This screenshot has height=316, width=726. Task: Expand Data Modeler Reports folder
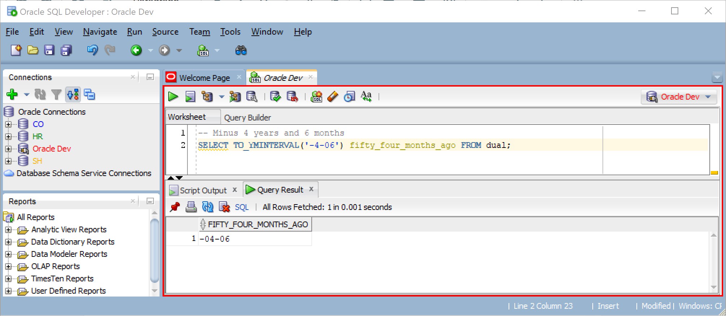point(8,254)
